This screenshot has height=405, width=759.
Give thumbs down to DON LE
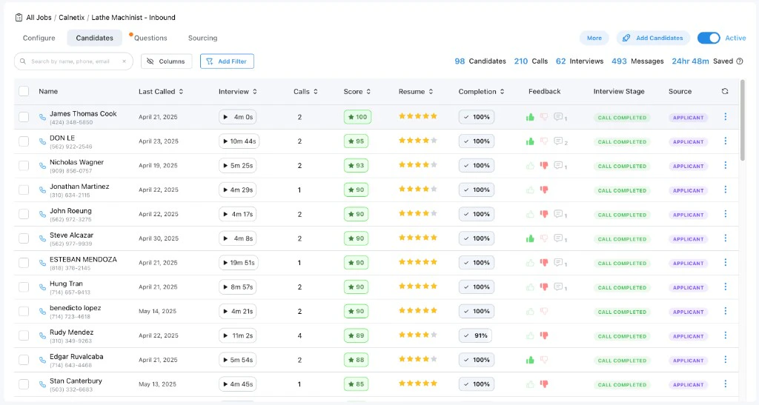click(x=544, y=141)
